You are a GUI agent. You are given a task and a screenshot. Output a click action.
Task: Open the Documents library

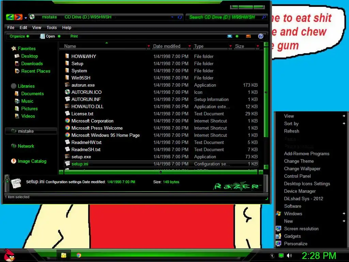click(x=32, y=93)
